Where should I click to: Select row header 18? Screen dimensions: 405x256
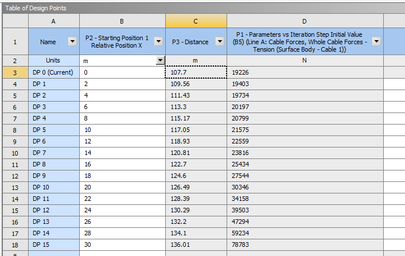point(15,245)
